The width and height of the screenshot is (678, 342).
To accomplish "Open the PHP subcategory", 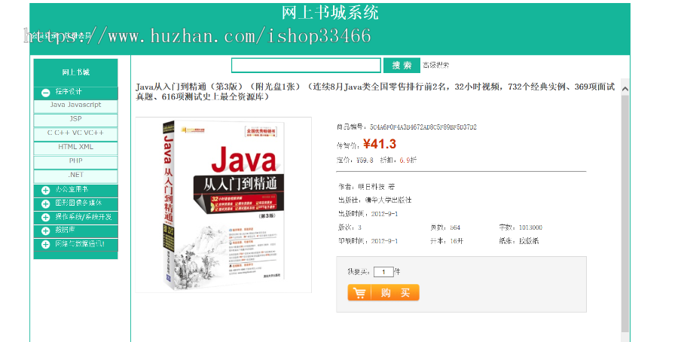I will [x=75, y=161].
